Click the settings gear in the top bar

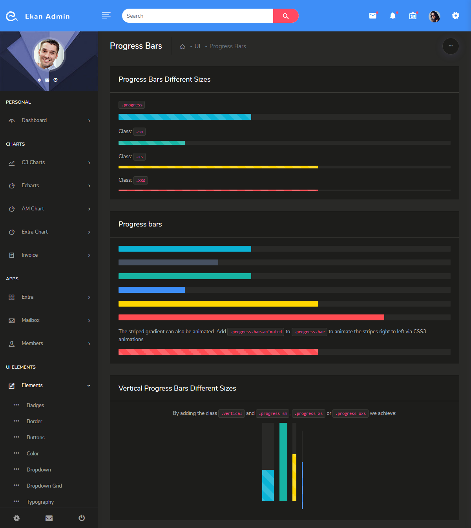click(455, 16)
